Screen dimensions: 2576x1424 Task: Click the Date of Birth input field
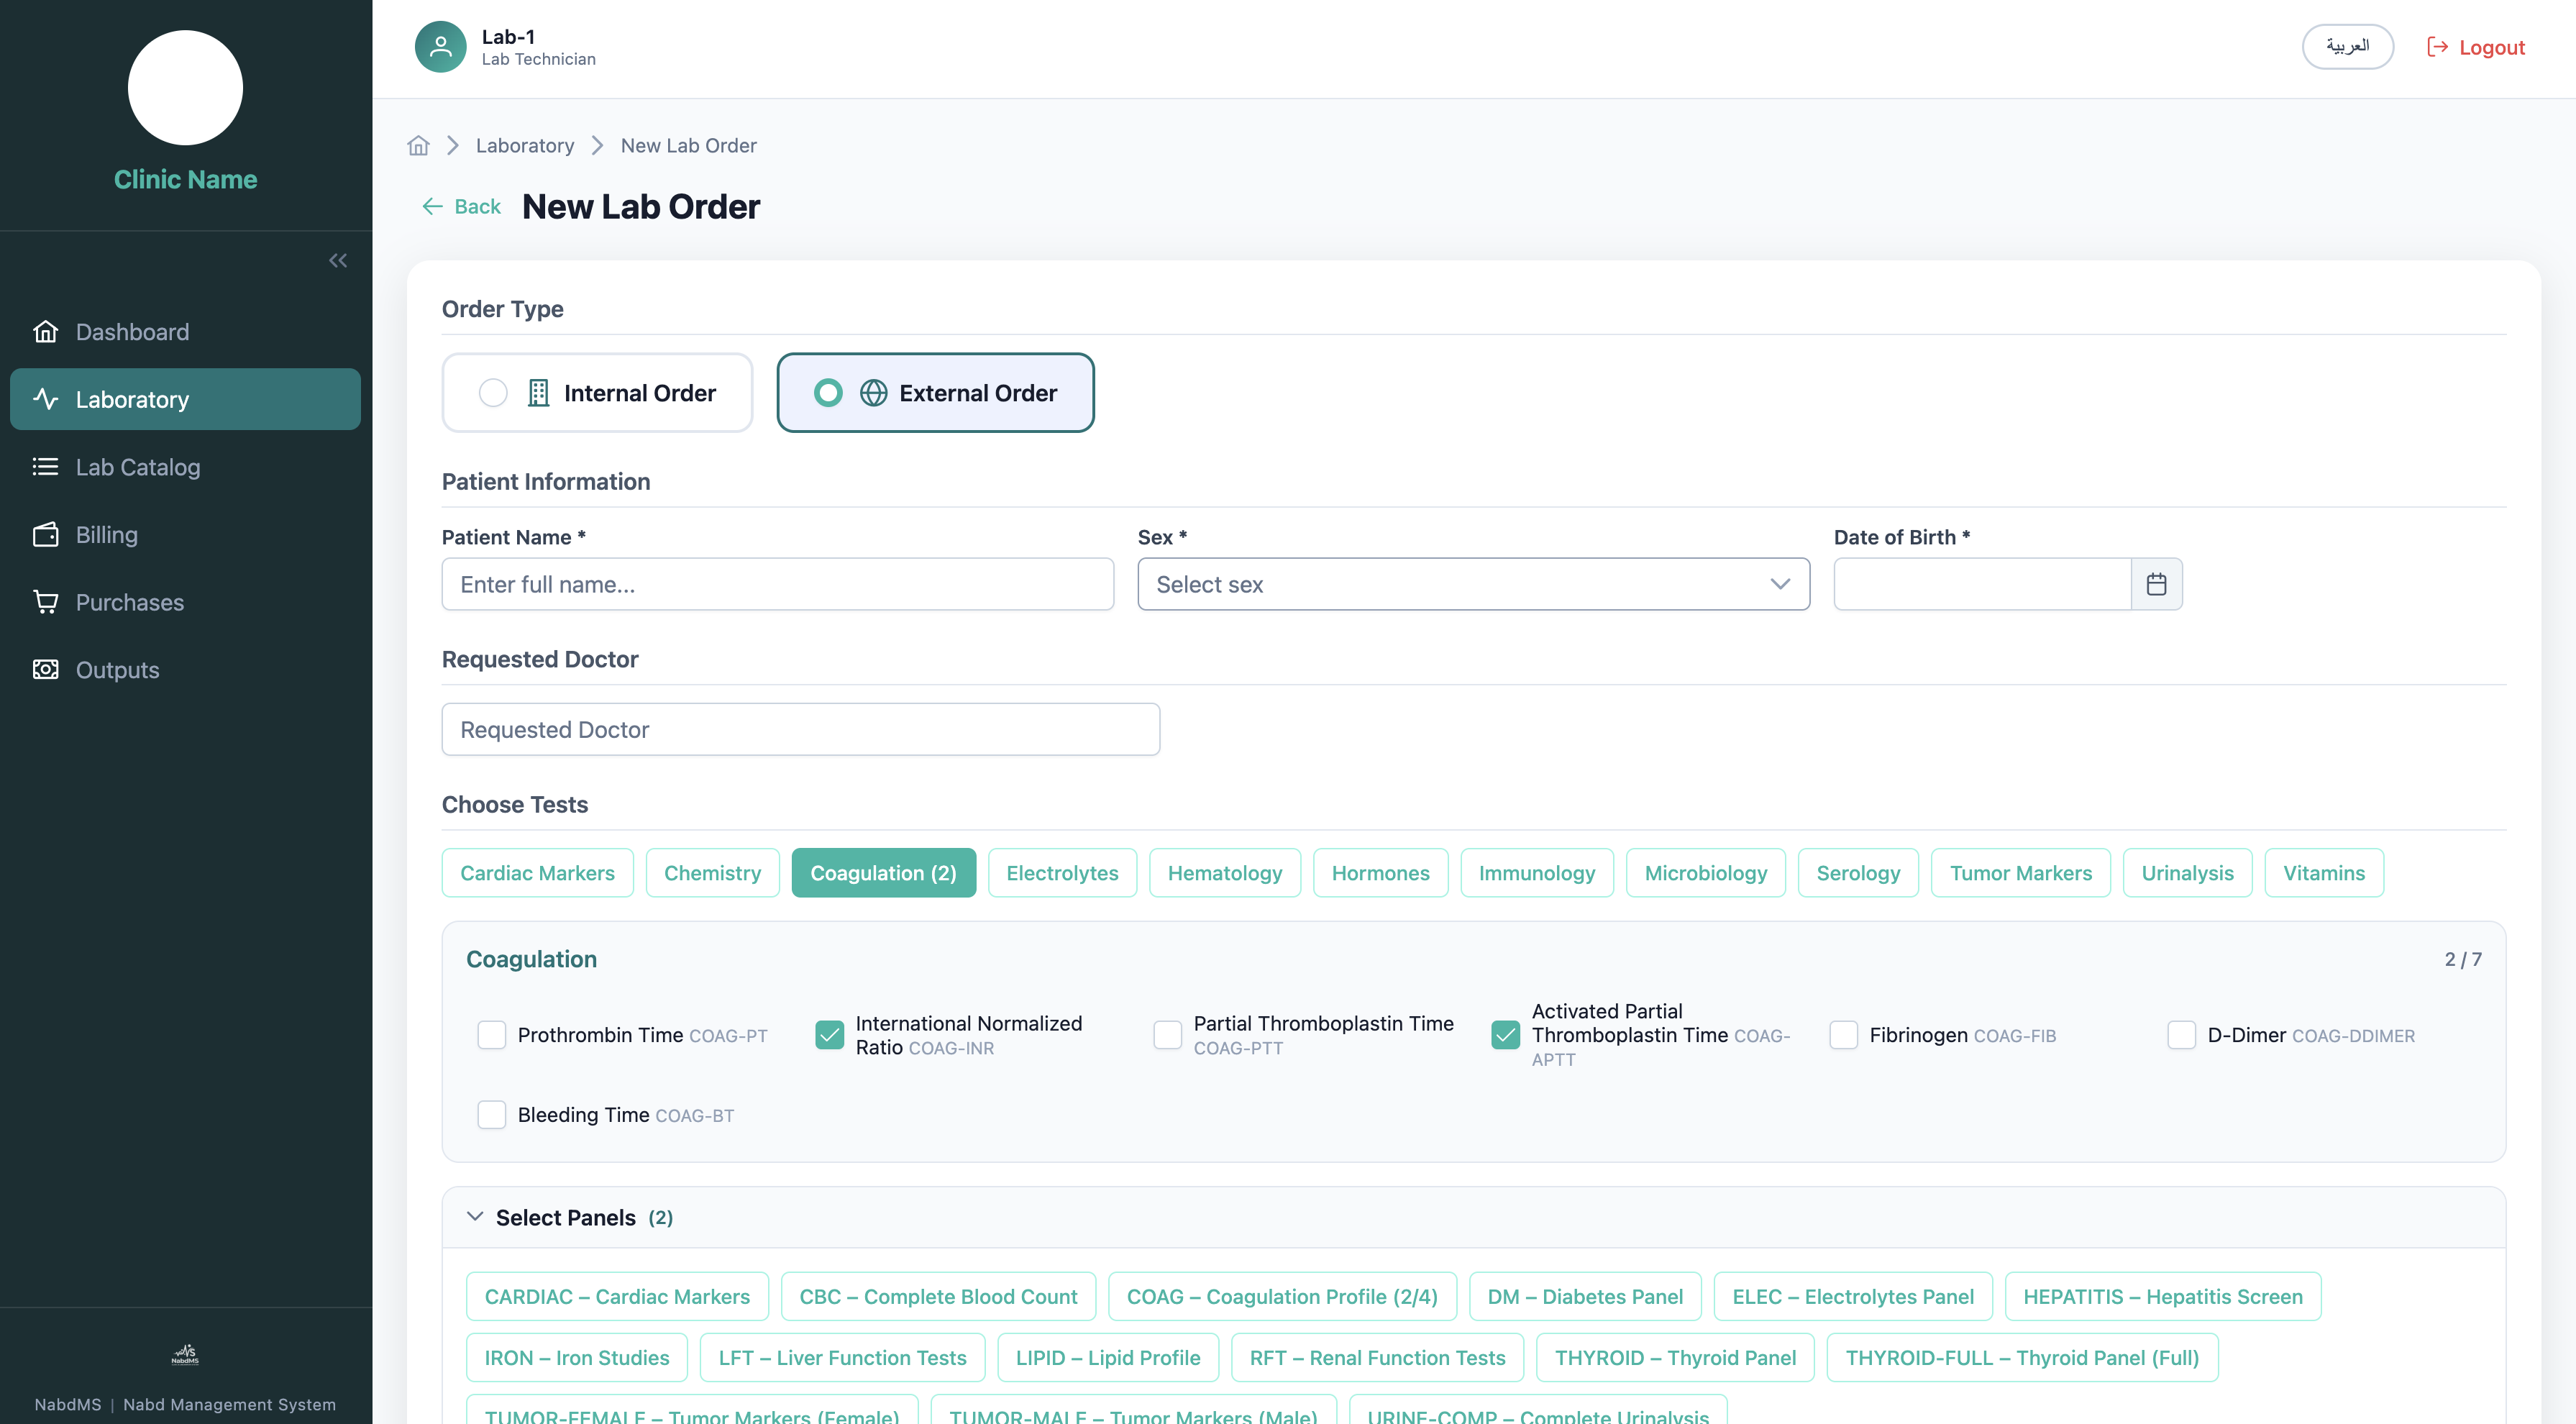(x=1982, y=584)
